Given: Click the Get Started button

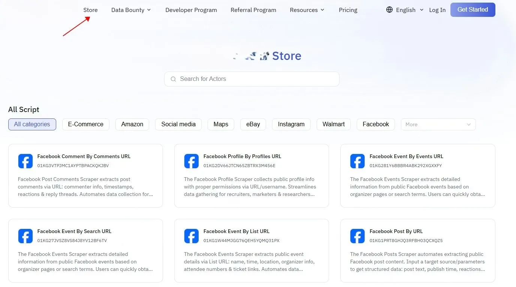Looking at the screenshot, I should point(473,10).
